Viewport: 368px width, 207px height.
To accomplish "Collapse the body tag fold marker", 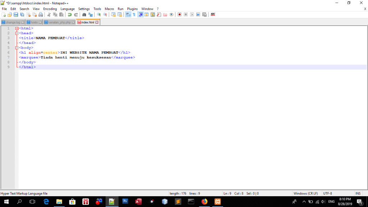I will click(x=17, y=48).
